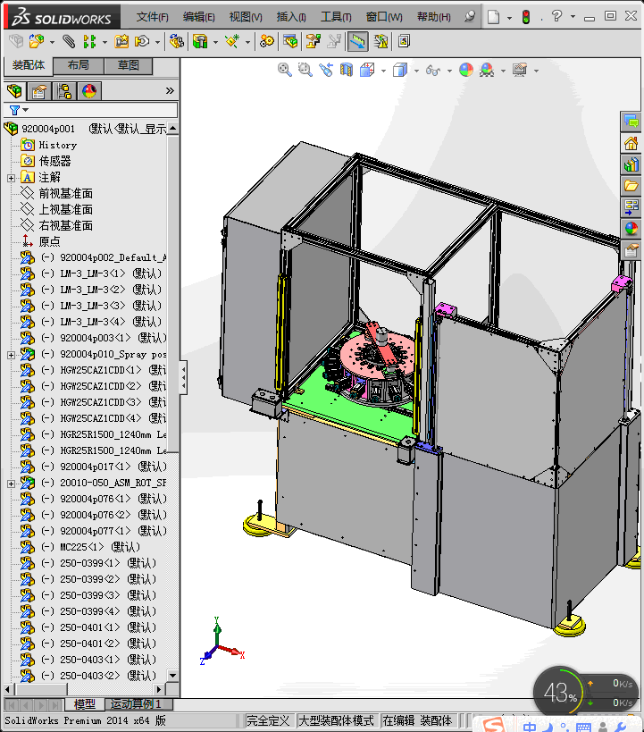
Task: Click the Zoom to Area icon
Action: point(305,70)
